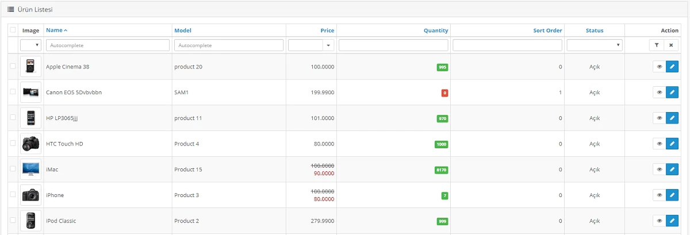690x235 pixels.
Task: Click edit pencil icon for Apple Cinema 38
Action: [x=672, y=67]
